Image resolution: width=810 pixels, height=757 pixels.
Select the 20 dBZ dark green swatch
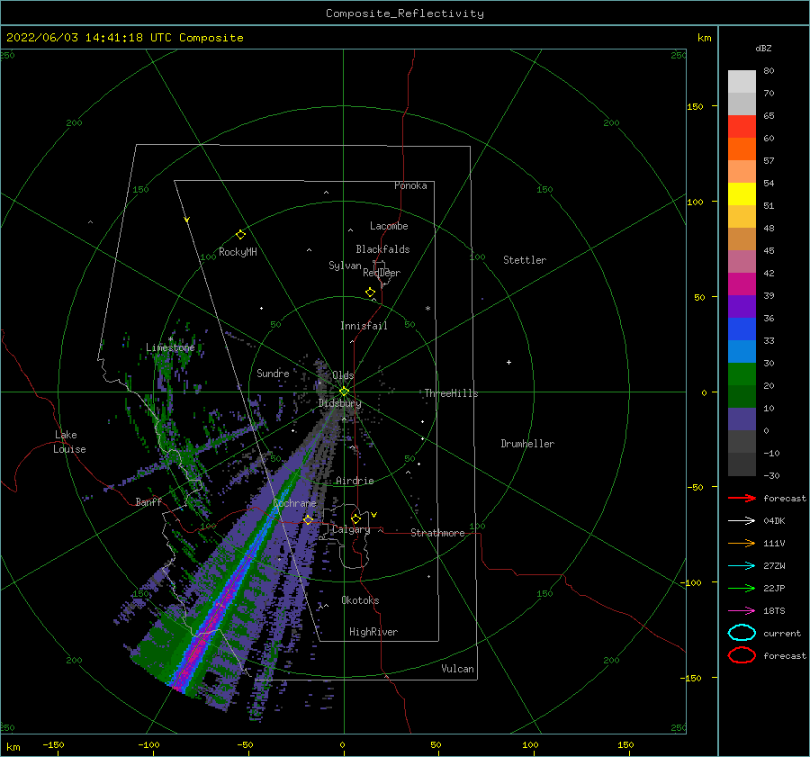pos(742,396)
